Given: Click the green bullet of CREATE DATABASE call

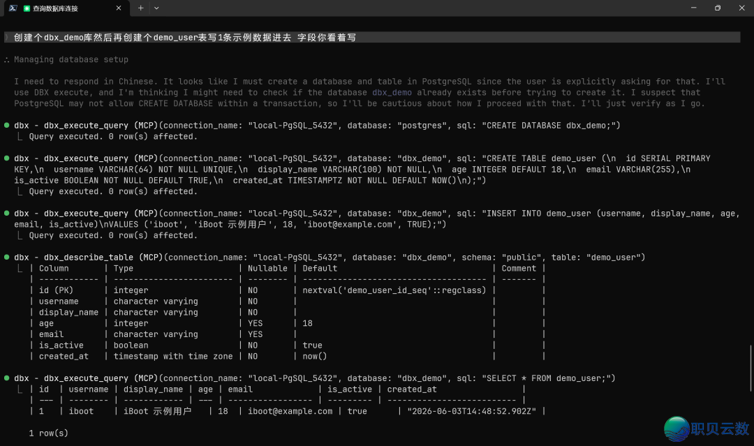Looking at the screenshot, I should coord(7,125).
